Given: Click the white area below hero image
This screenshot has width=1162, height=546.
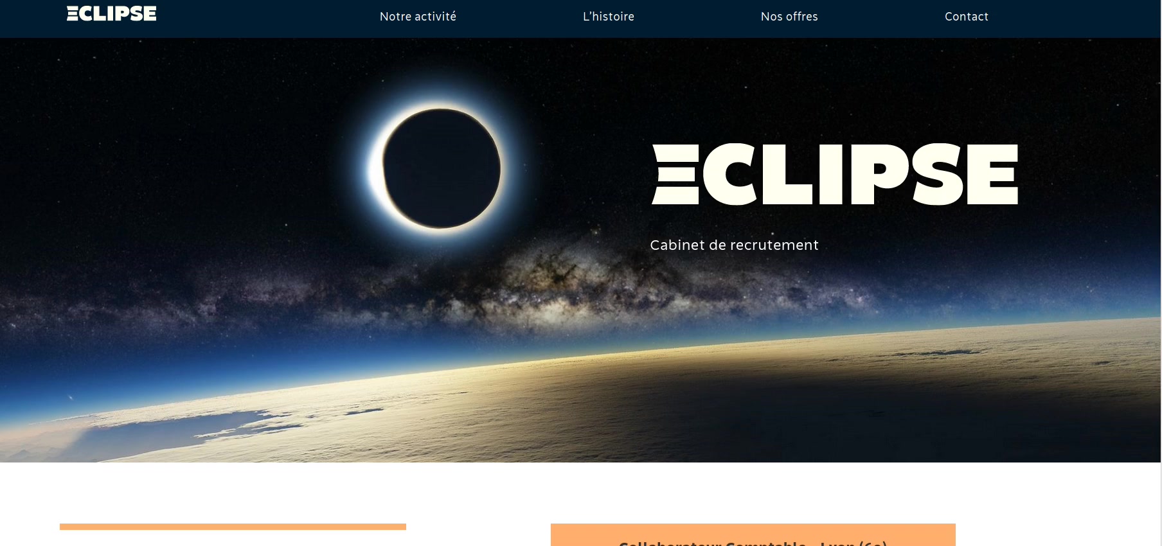Looking at the screenshot, I should click(x=578, y=491).
